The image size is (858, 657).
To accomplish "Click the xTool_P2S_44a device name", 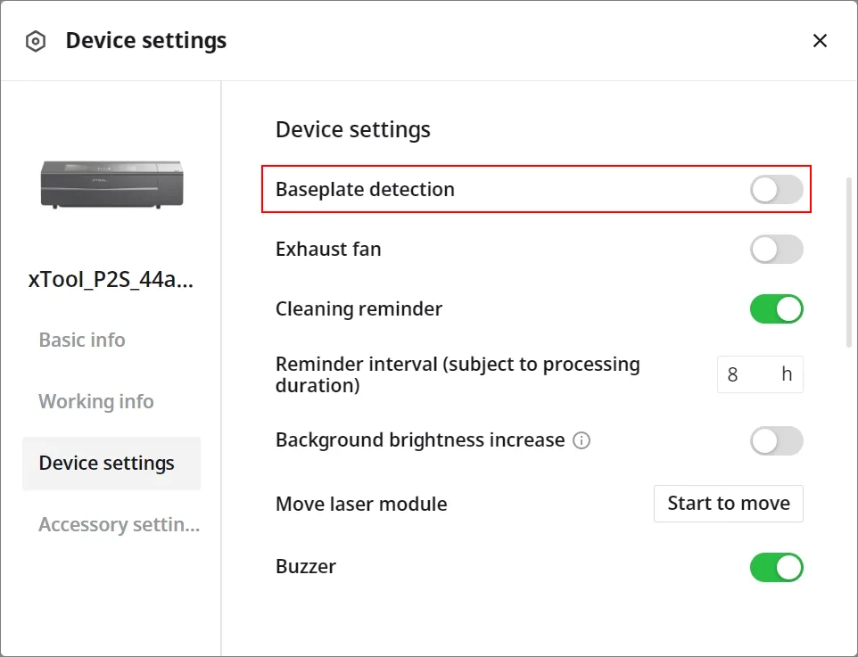I will (x=111, y=280).
